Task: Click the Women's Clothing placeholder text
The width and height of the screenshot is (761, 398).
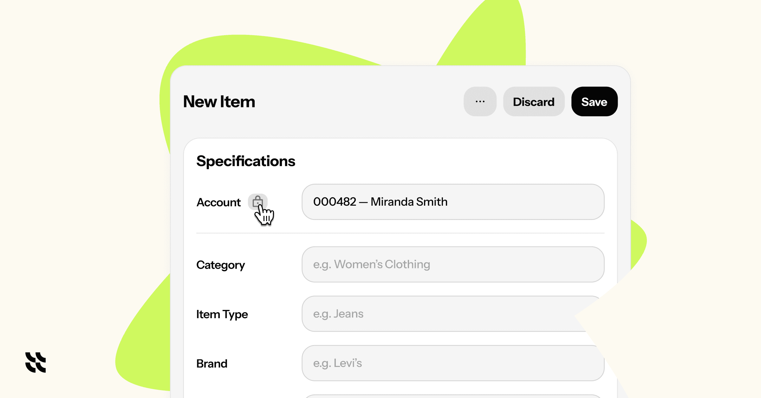Action: point(382,264)
